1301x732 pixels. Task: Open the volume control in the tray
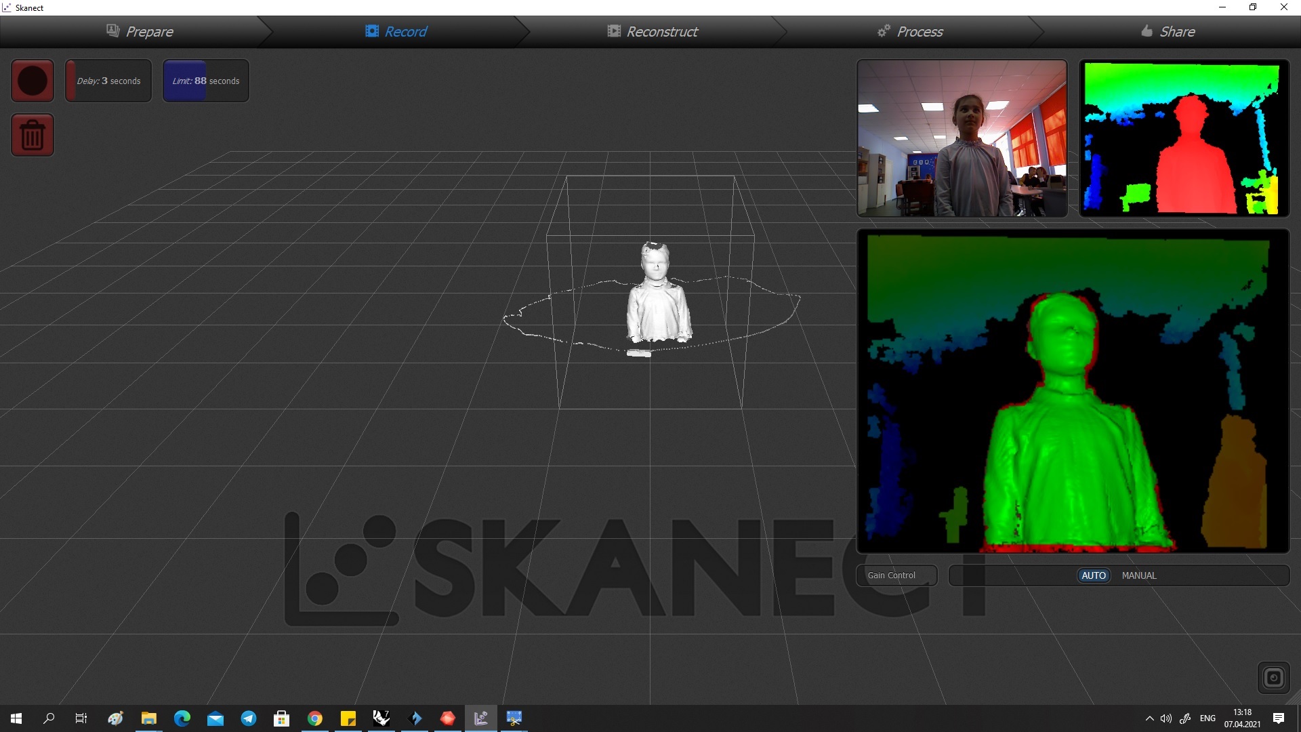[x=1166, y=718]
